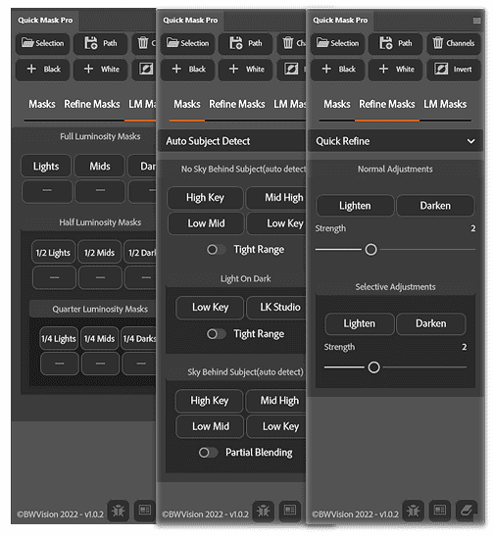Click Selection folder icon in Auto Subject Detect panel

click(x=173, y=43)
